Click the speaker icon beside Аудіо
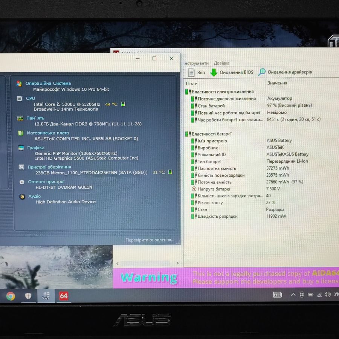The width and height of the screenshot is (339, 339). (22, 197)
